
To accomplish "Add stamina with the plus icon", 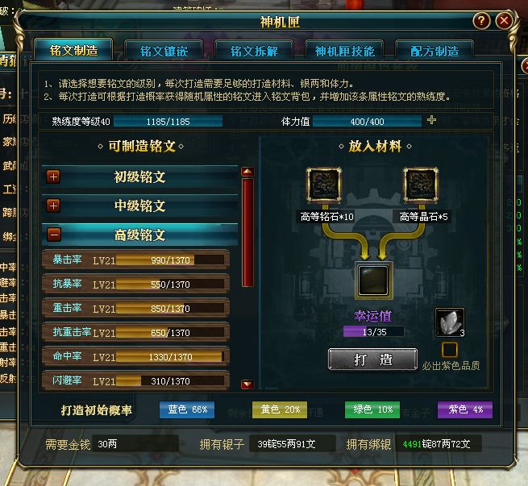I will [x=431, y=120].
